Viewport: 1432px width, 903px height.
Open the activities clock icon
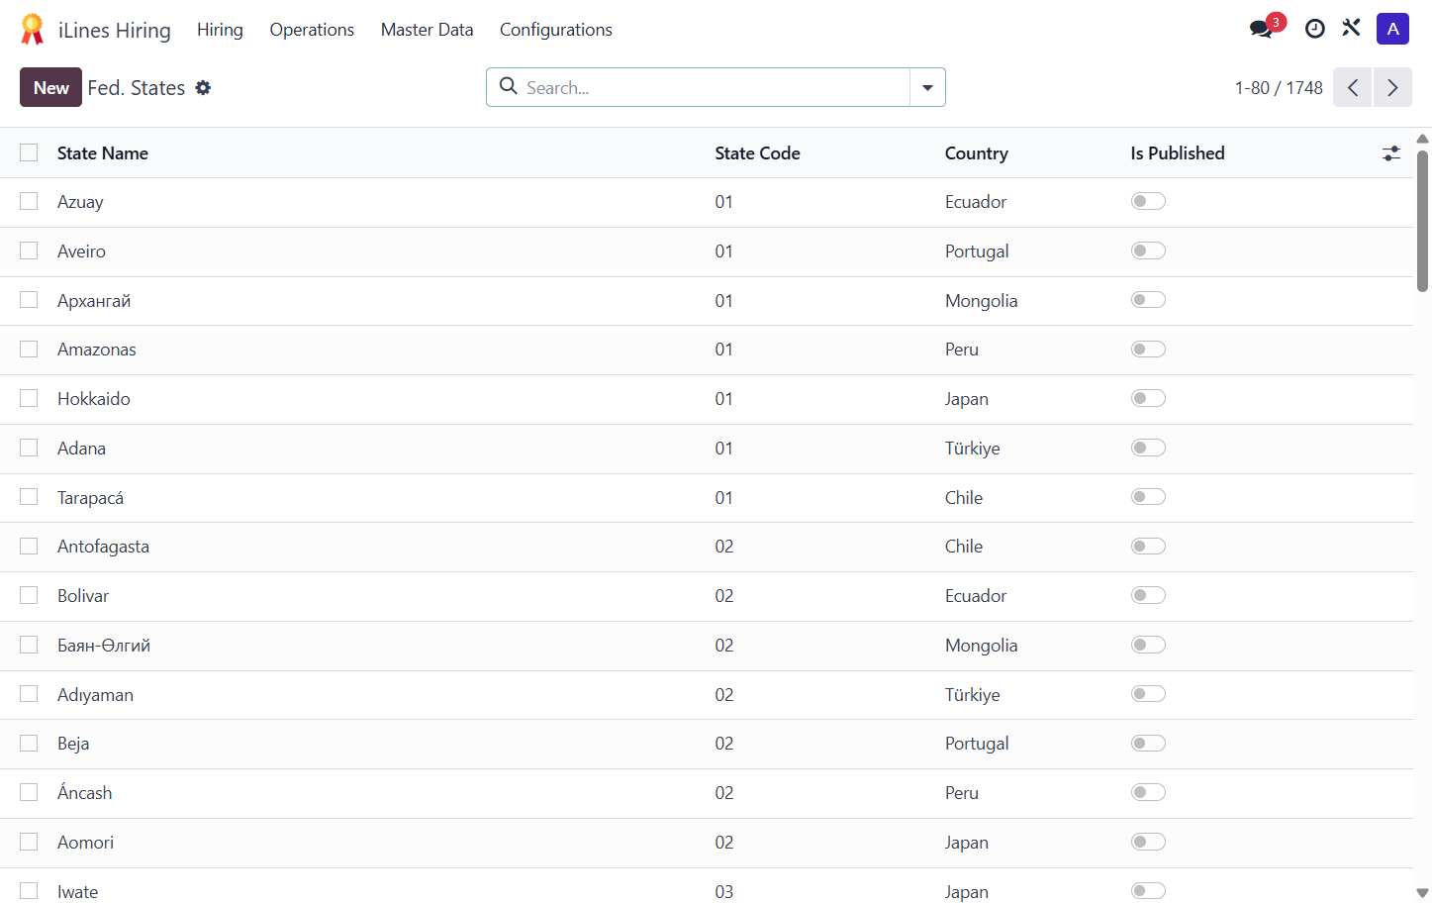tap(1314, 29)
